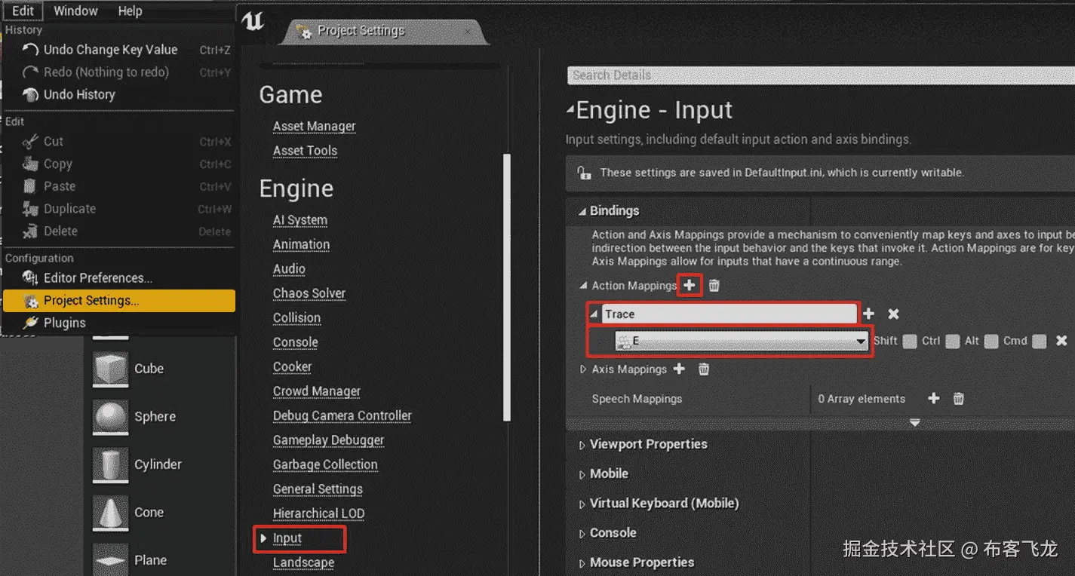This screenshot has height=576, width=1075.
Task: Open Crowd Manager settings
Action: (x=317, y=391)
